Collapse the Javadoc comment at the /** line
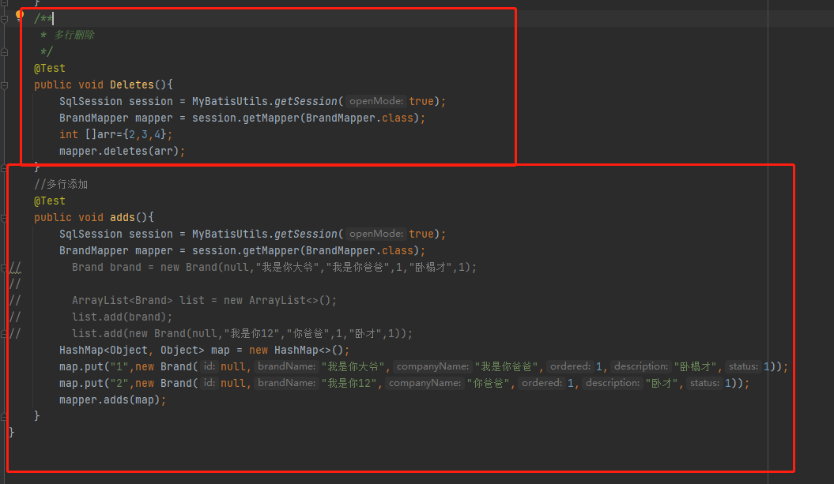This screenshot has height=484, width=834. click(x=4, y=19)
